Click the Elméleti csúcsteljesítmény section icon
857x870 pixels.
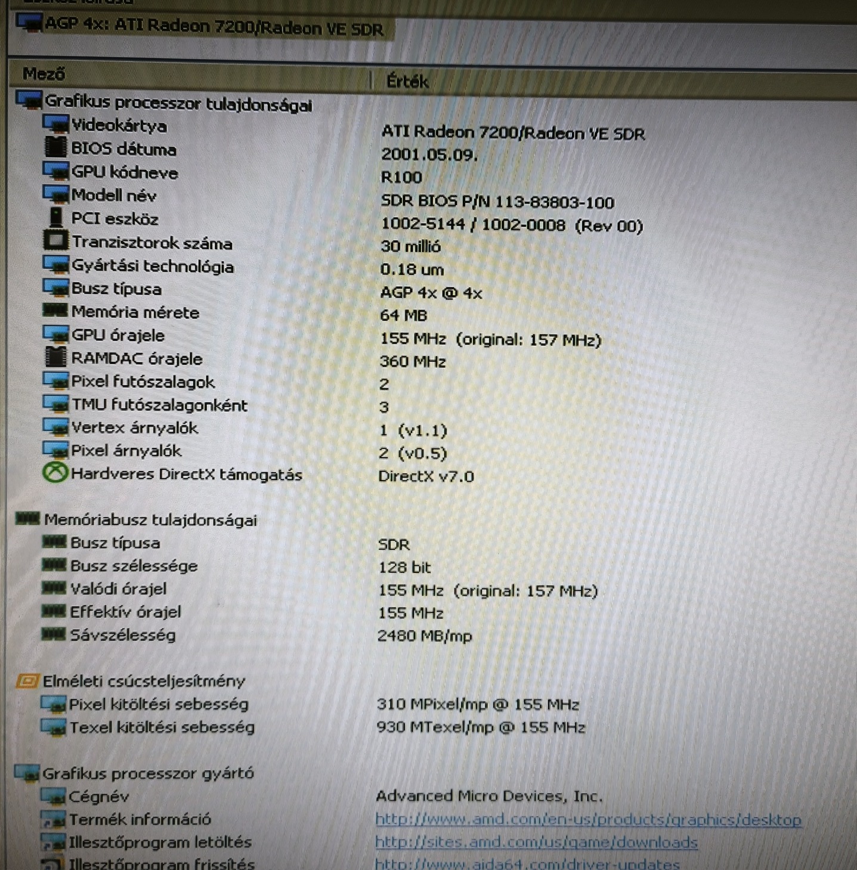pos(27,680)
